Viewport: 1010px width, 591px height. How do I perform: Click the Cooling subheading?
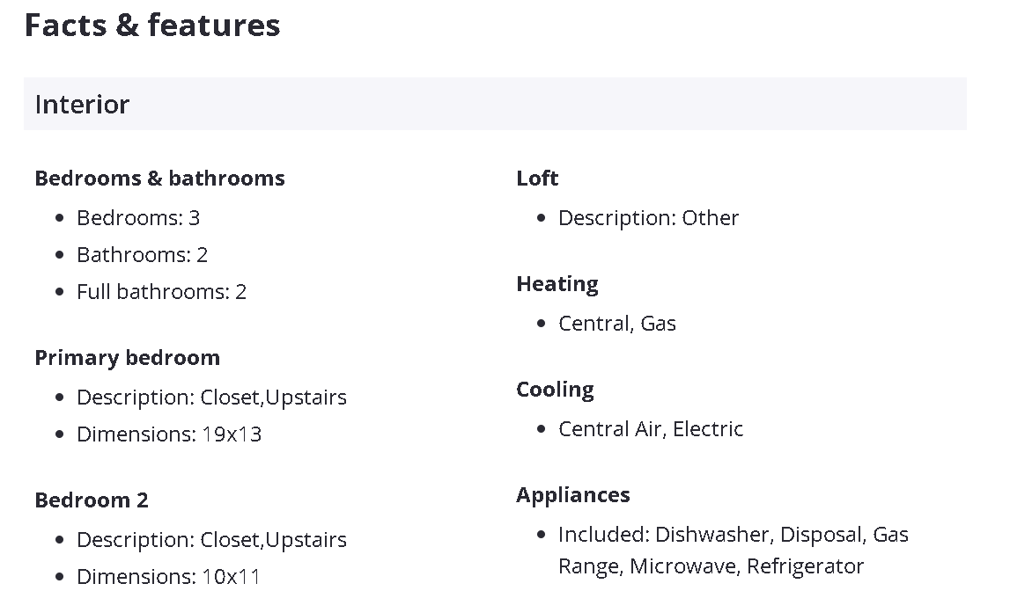click(x=555, y=390)
